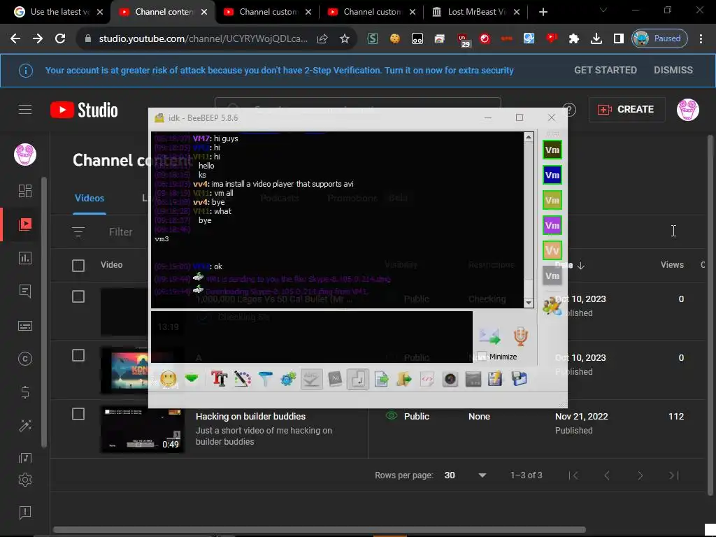716x537 pixels.
Task: Click the Date column sort arrow
Action: (581, 265)
